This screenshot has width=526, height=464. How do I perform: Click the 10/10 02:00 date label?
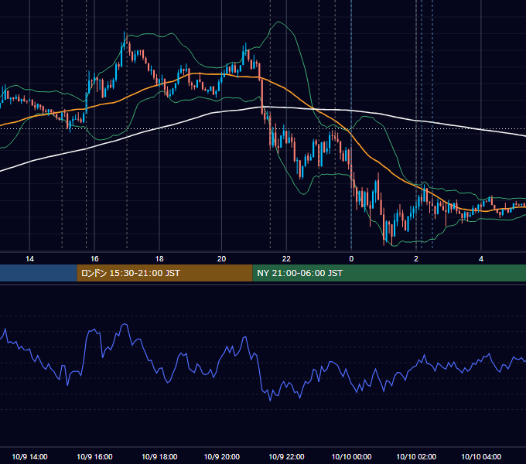(416, 456)
